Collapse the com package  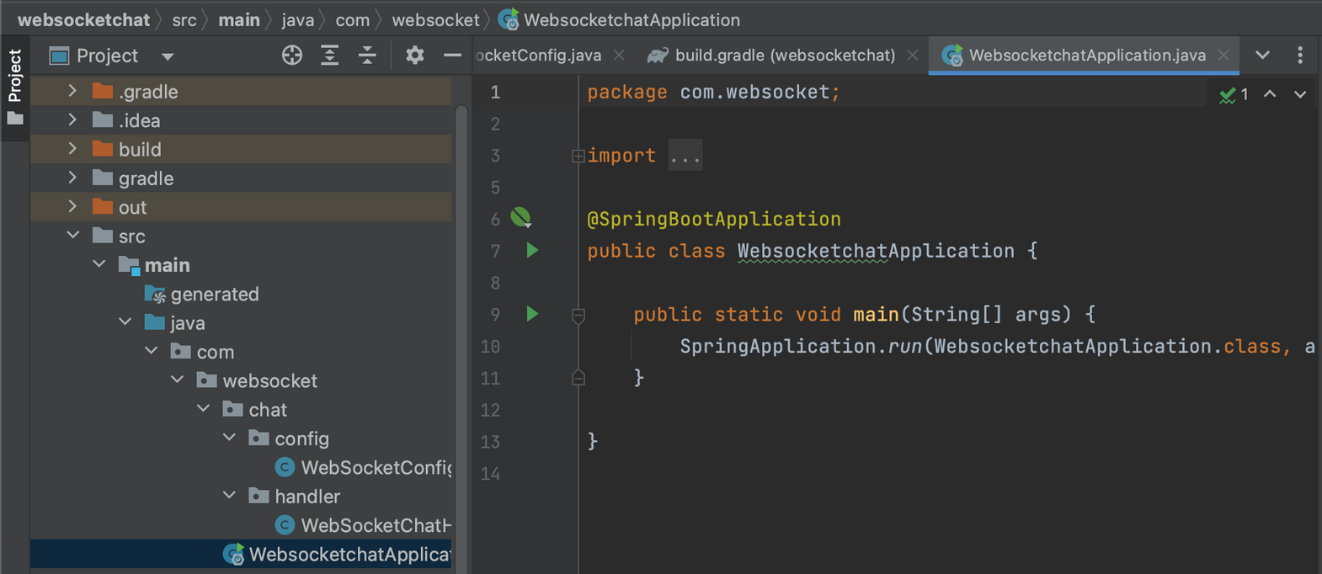point(152,351)
